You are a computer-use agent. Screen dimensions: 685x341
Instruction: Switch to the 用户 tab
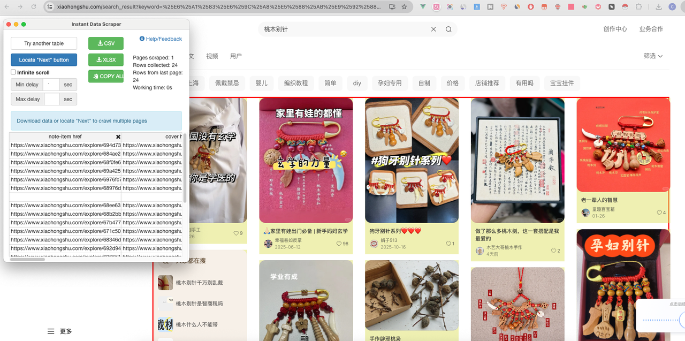[236, 56]
